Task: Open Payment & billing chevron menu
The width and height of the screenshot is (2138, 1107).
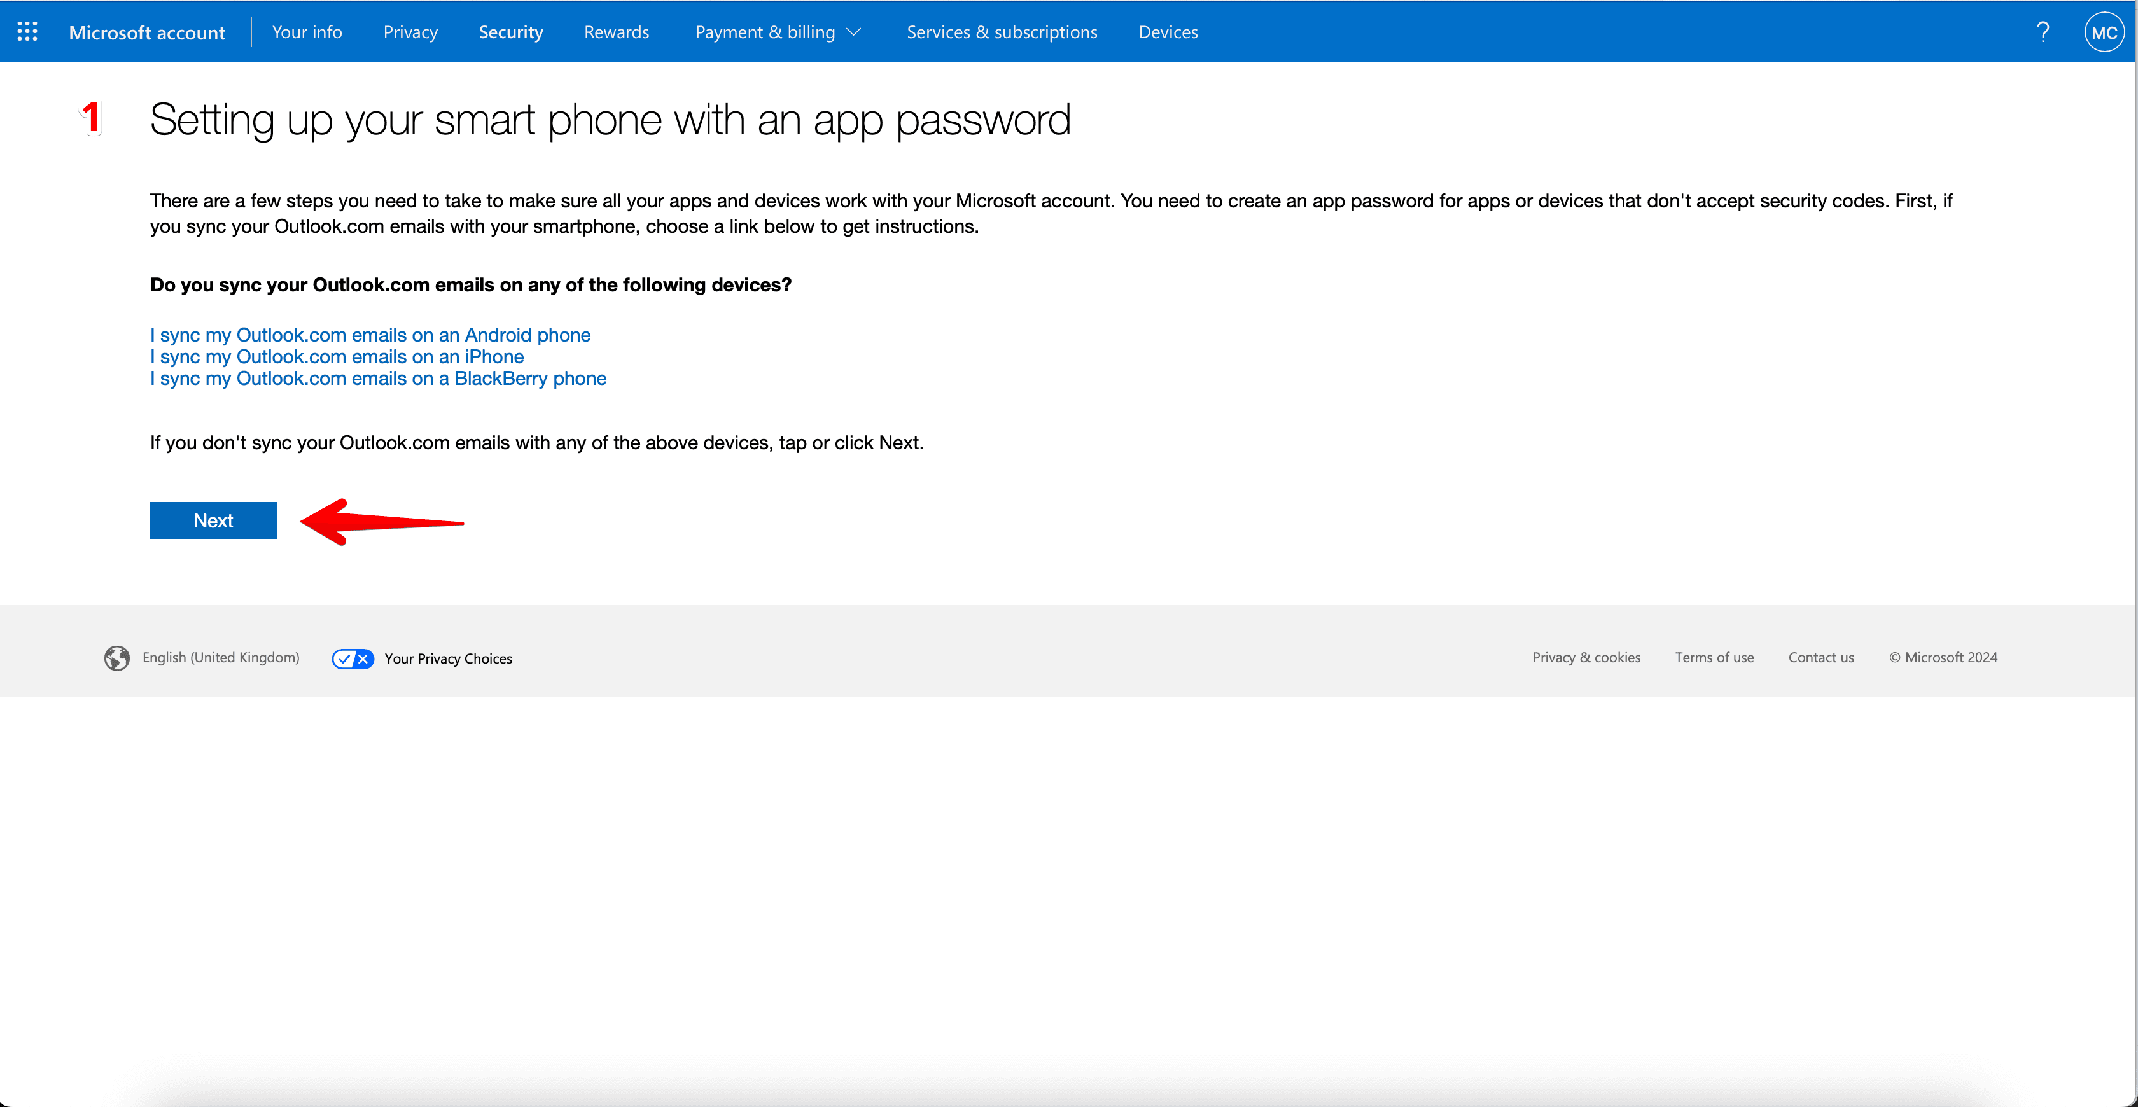Action: point(855,32)
